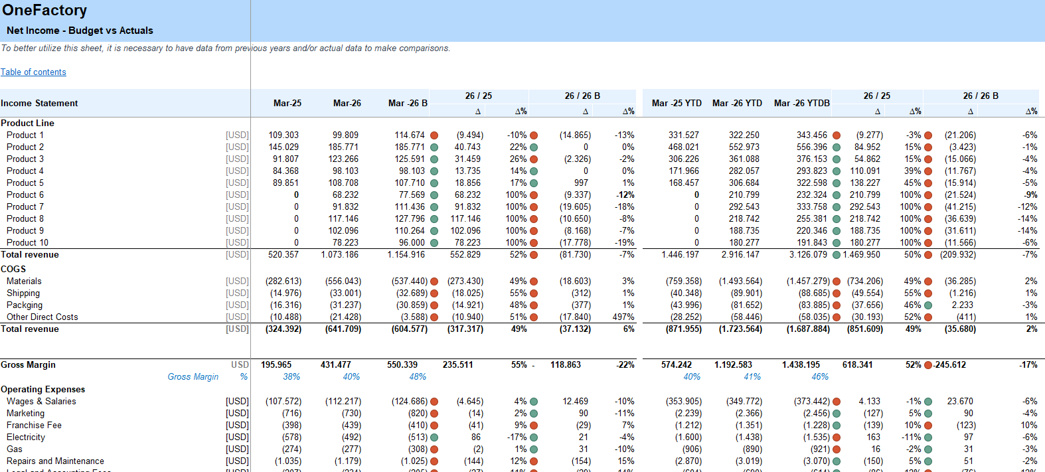Click green dot before Electricity 86
The width and height of the screenshot is (1045, 472).
point(434,437)
